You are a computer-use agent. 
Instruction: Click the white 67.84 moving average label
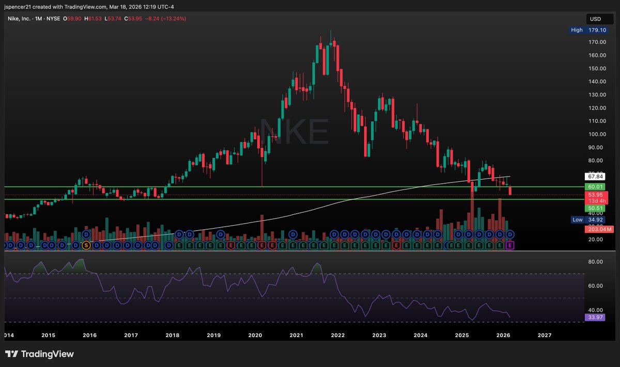coord(595,177)
